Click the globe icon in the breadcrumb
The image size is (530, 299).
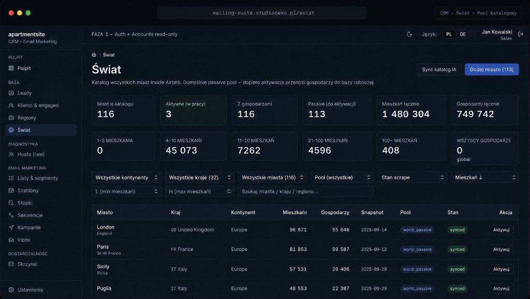(x=94, y=55)
